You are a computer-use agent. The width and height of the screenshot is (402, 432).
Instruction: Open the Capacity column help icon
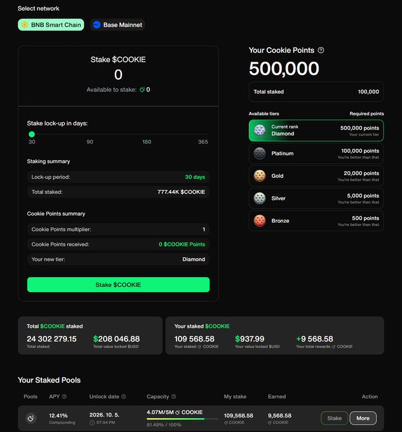174,396
